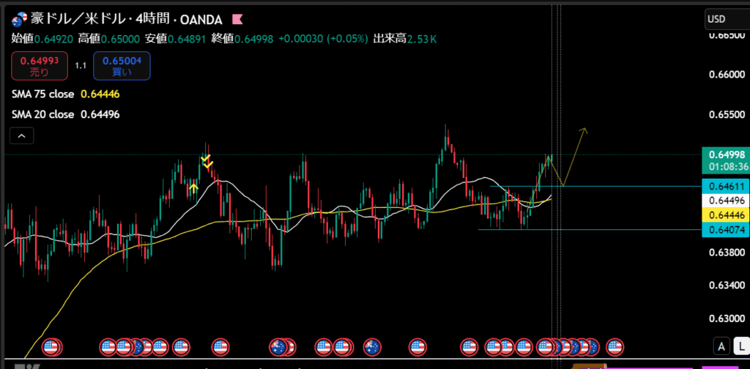Screen dimensions: 750x369
Task: Click the yellow 0.64446 SMA 75 price label
Action: point(726,215)
